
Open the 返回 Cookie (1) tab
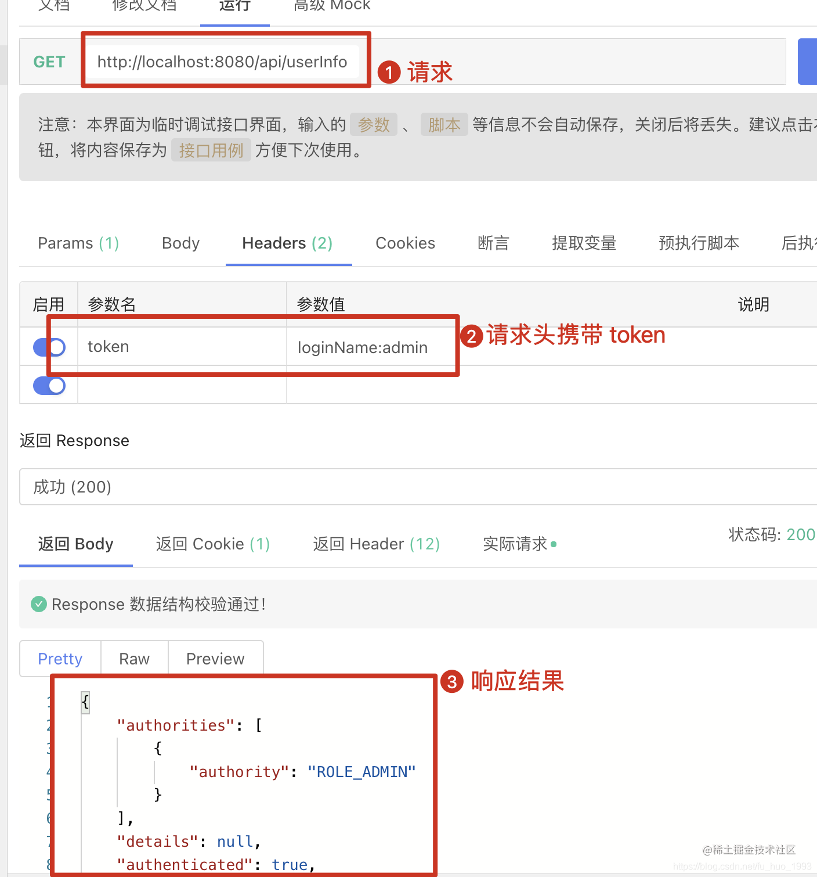(x=213, y=544)
